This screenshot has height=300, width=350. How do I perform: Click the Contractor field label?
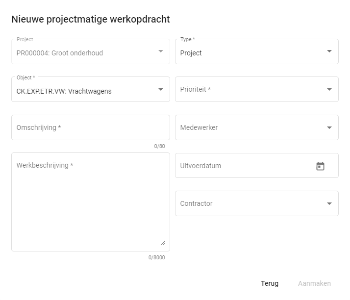point(197,203)
